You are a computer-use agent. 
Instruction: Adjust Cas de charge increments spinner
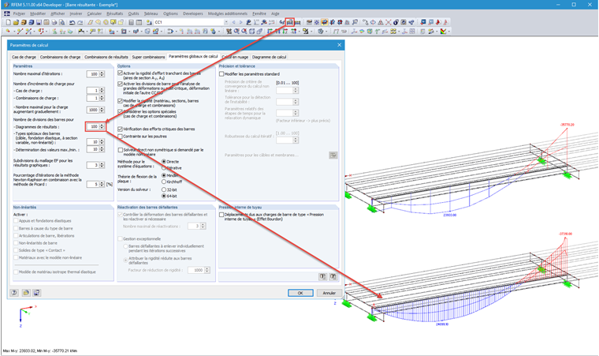102,91
